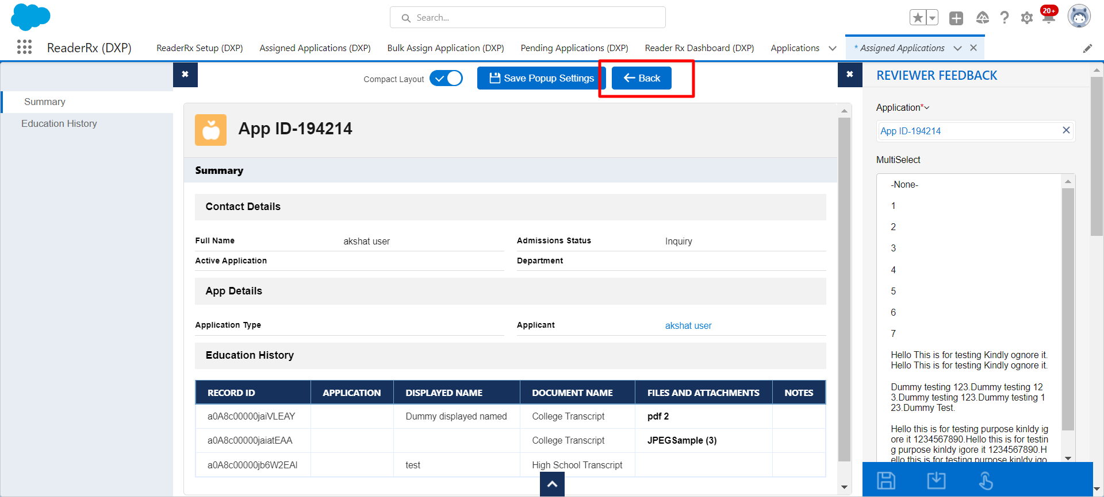Open the favorites list dropdown arrow
This screenshot has width=1104, height=497.
point(932,18)
